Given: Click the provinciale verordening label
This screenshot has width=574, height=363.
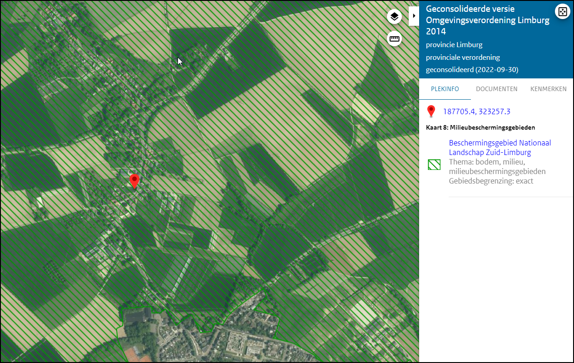Looking at the screenshot, I should pos(463,57).
